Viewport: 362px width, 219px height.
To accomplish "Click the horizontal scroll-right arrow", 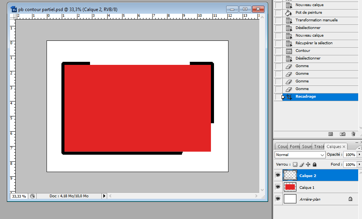I will coord(256,196).
